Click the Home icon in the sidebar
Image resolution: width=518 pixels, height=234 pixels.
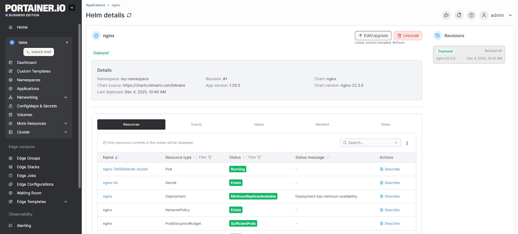tap(11, 27)
